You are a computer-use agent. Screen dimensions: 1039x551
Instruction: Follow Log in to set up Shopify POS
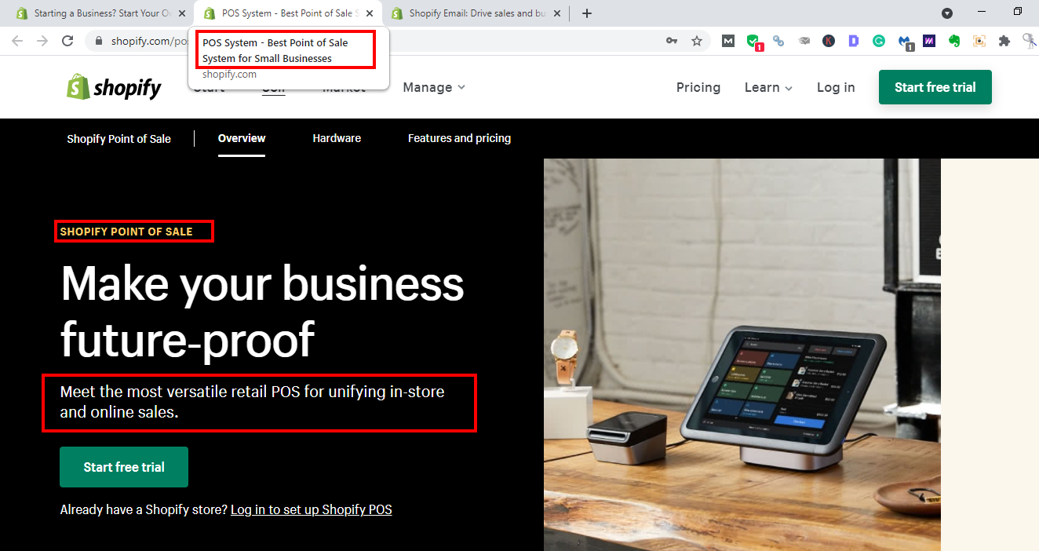(x=312, y=509)
